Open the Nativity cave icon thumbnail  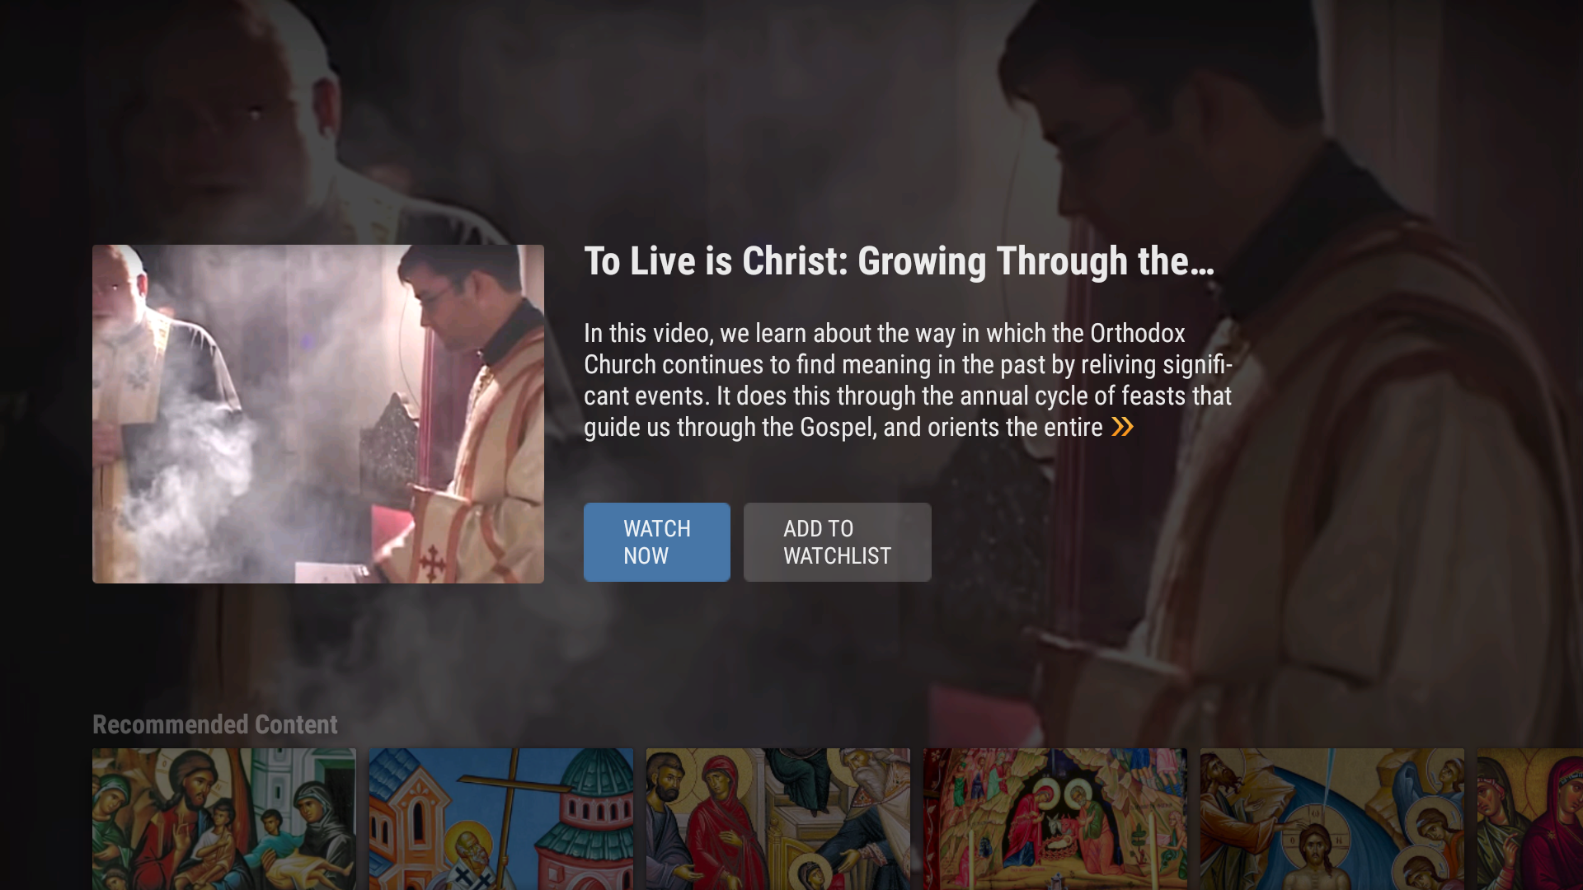pyautogui.click(x=1055, y=819)
